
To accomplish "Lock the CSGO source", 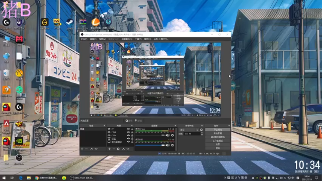I will (132, 135).
